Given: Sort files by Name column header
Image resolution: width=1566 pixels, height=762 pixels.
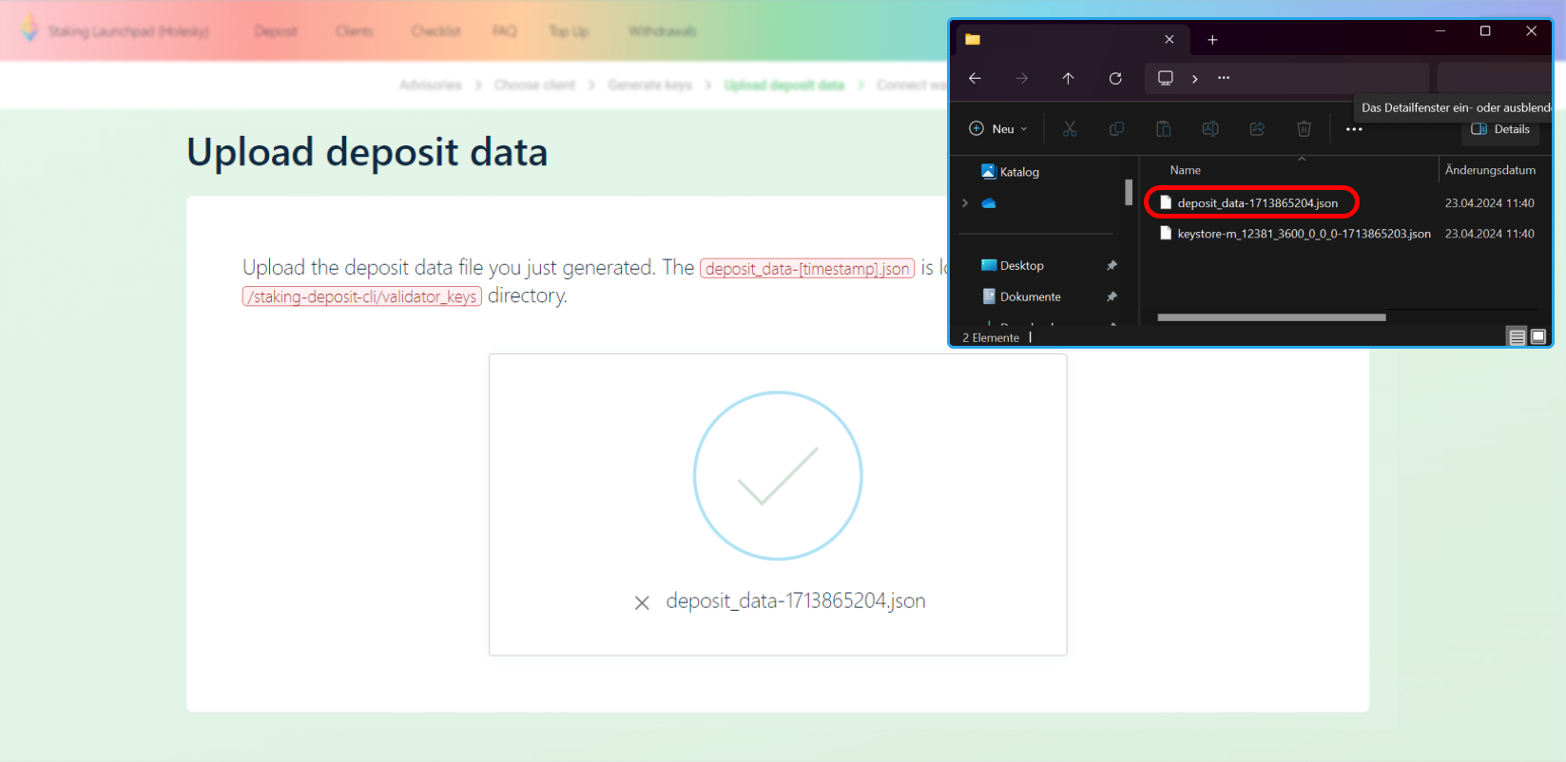Looking at the screenshot, I should (x=1185, y=170).
